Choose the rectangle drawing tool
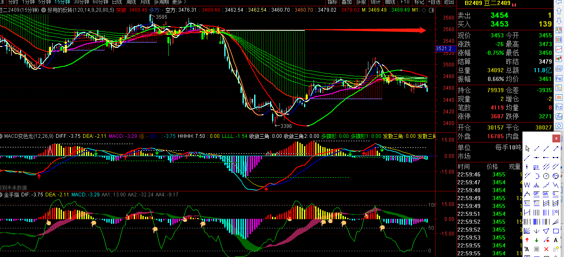This screenshot has height=257, width=564. click(x=556, y=231)
